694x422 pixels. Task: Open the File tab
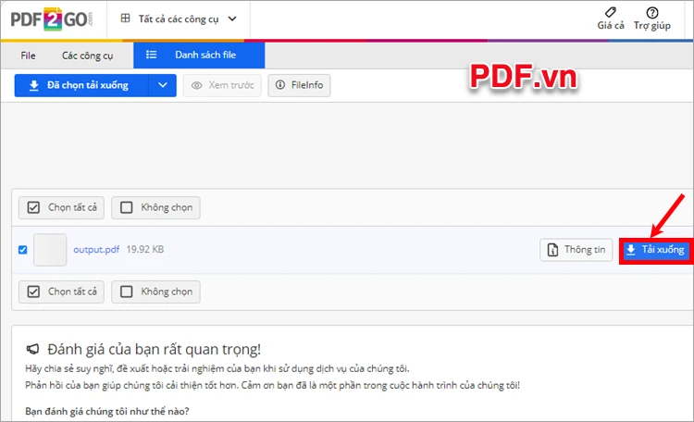(28, 56)
